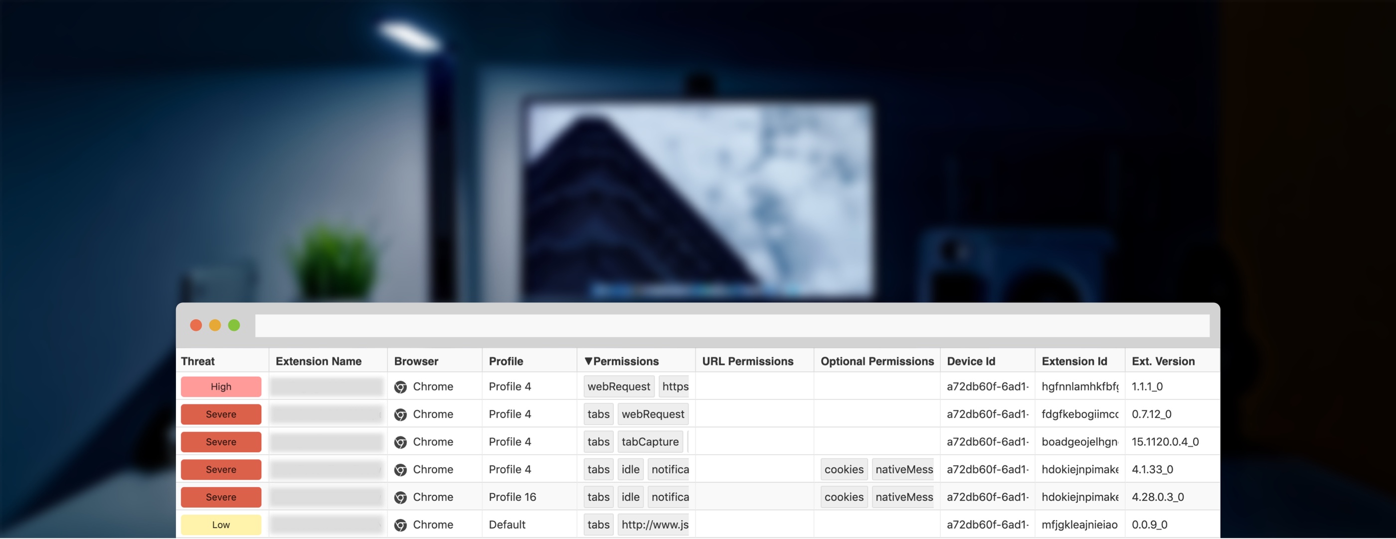Click the green window zoom button
This screenshot has width=1396, height=539.
(234, 325)
